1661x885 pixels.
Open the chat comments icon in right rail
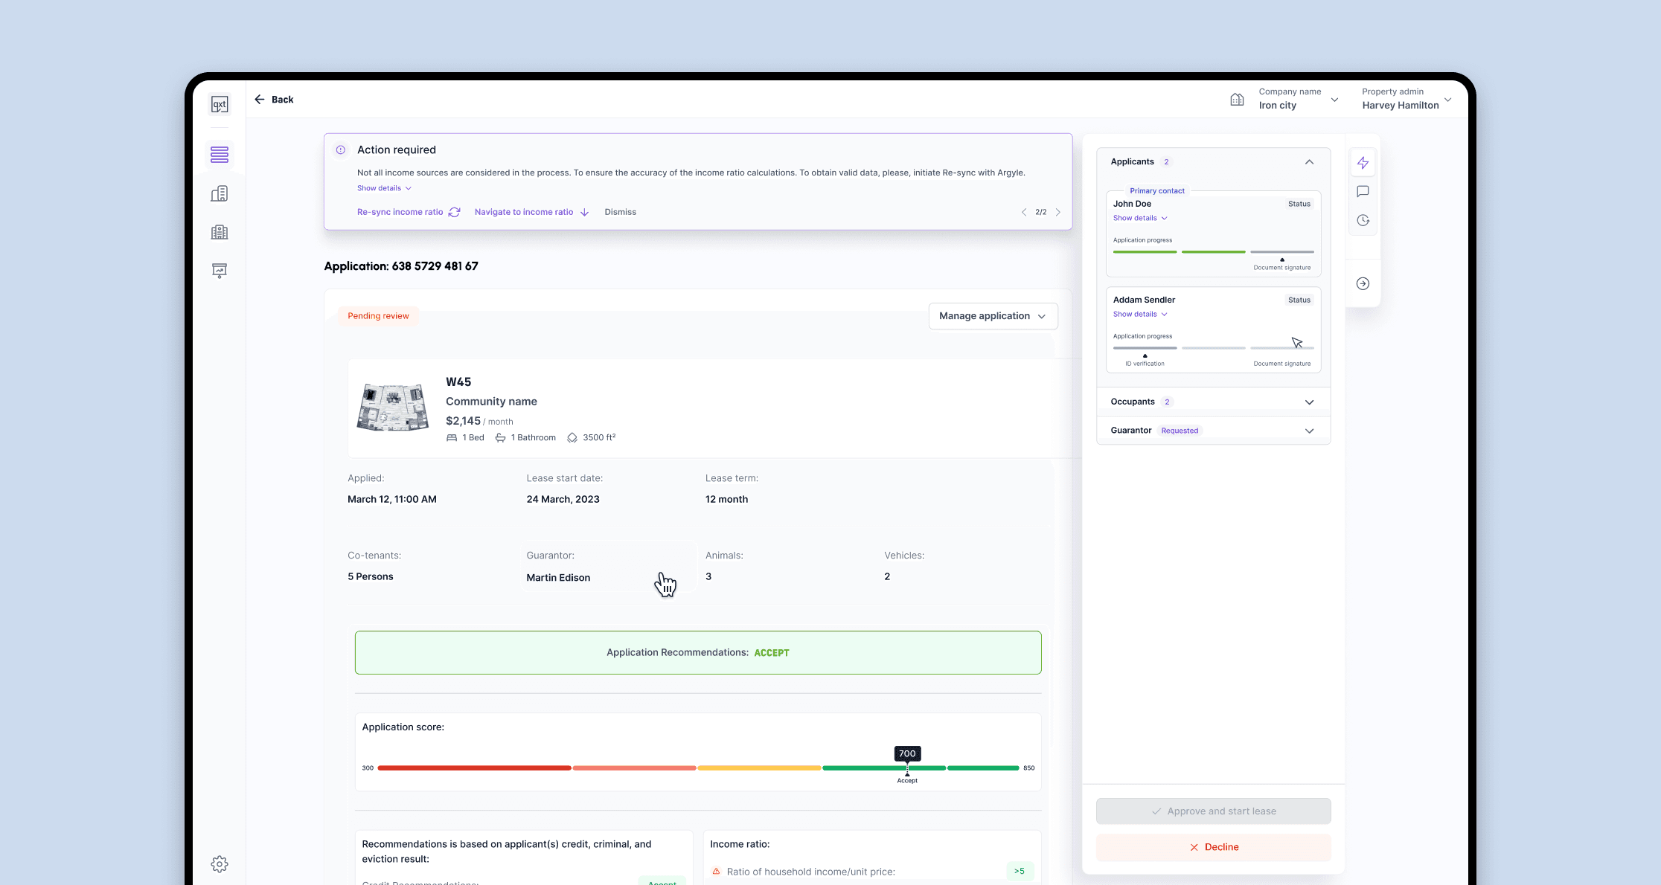[1363, 192]
